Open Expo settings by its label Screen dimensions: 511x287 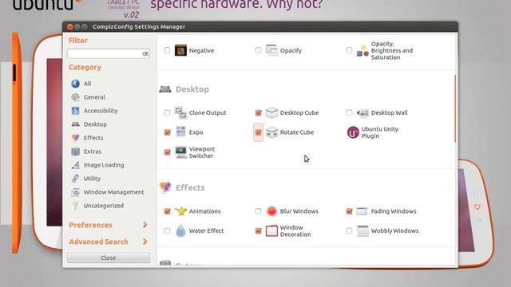tap(196, 132)
